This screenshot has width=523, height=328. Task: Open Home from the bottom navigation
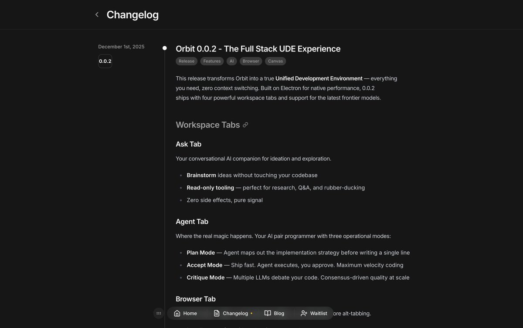[x=186, y=313]
